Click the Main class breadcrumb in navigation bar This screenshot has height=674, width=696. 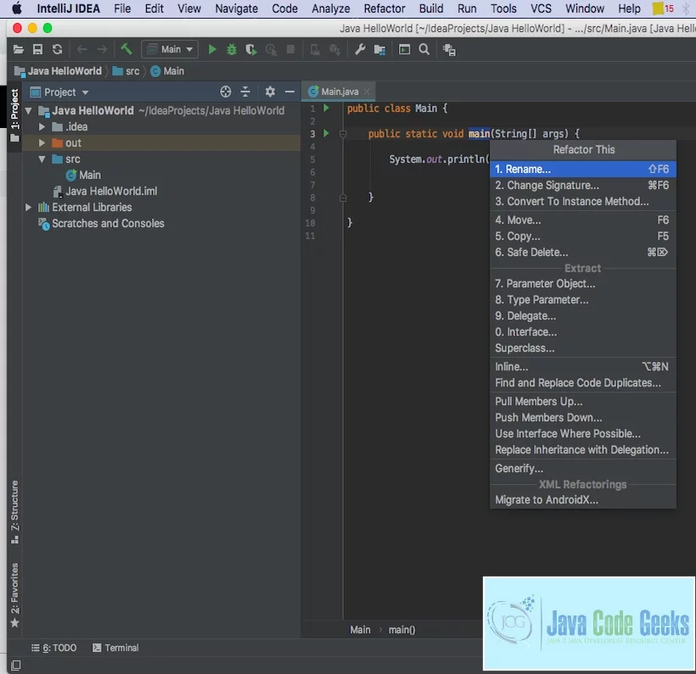(x=167, y=71)
